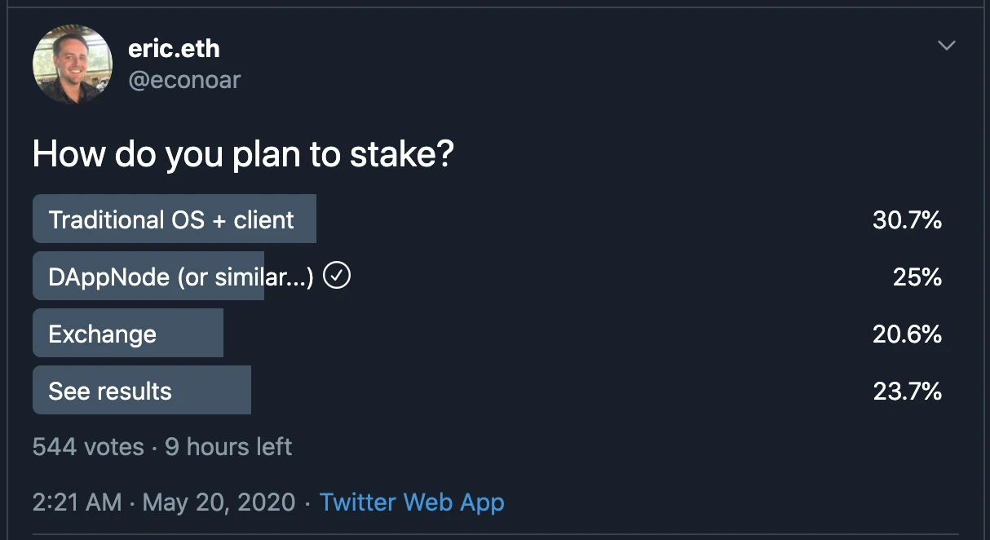
Task: Click the voted checkmark icon beside DAppNode
Action: 337,277
